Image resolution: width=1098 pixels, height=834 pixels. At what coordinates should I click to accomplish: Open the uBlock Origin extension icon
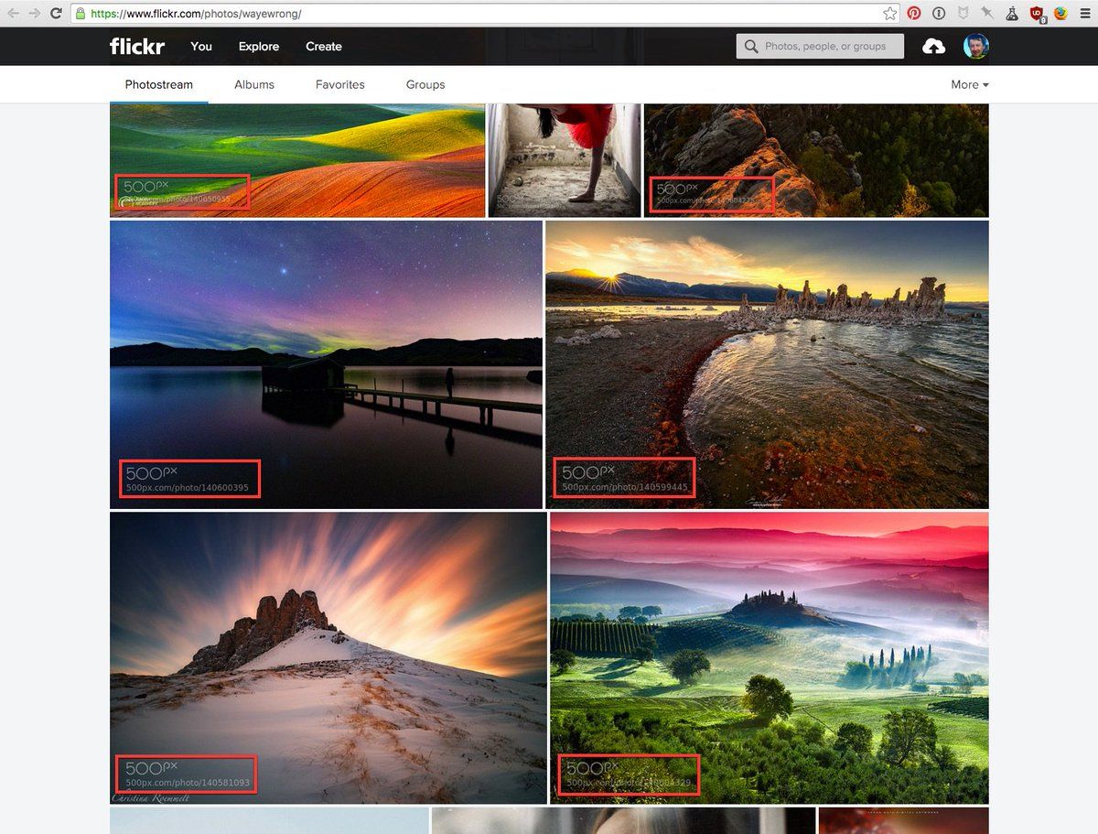1037,14
